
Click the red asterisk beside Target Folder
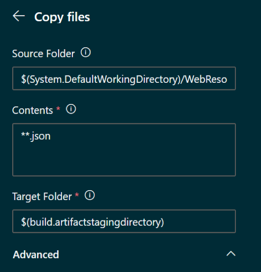tap(77, 195)
